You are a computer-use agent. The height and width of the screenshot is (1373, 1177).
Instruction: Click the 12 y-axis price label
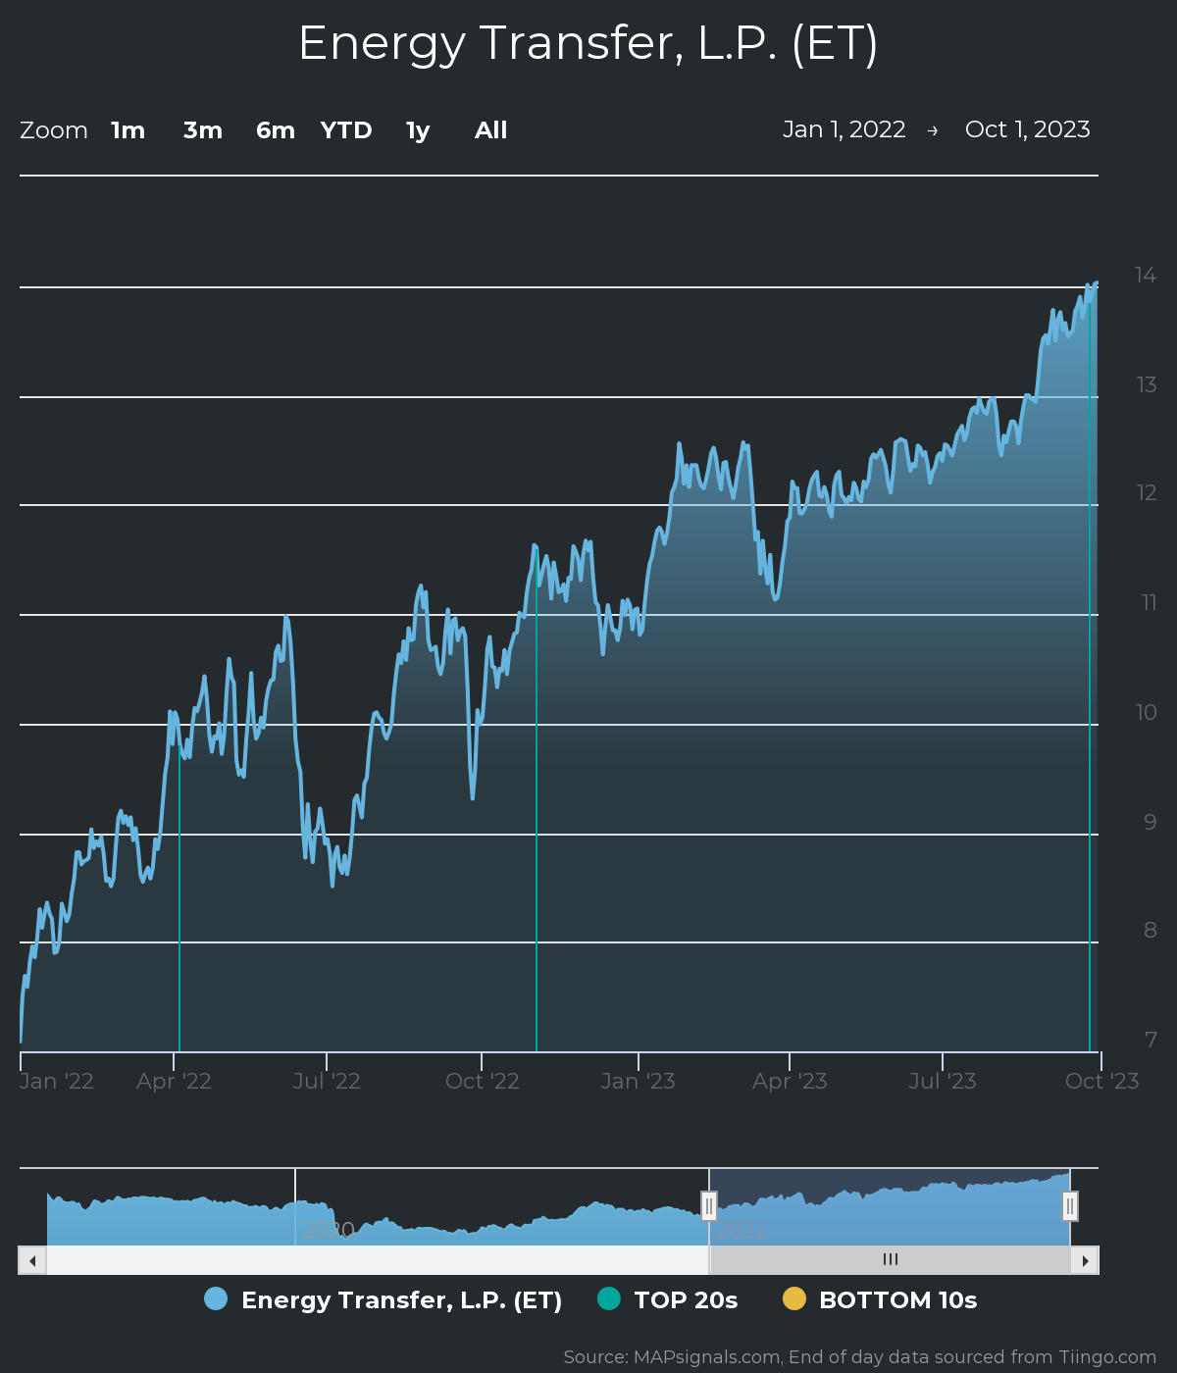1147,493
